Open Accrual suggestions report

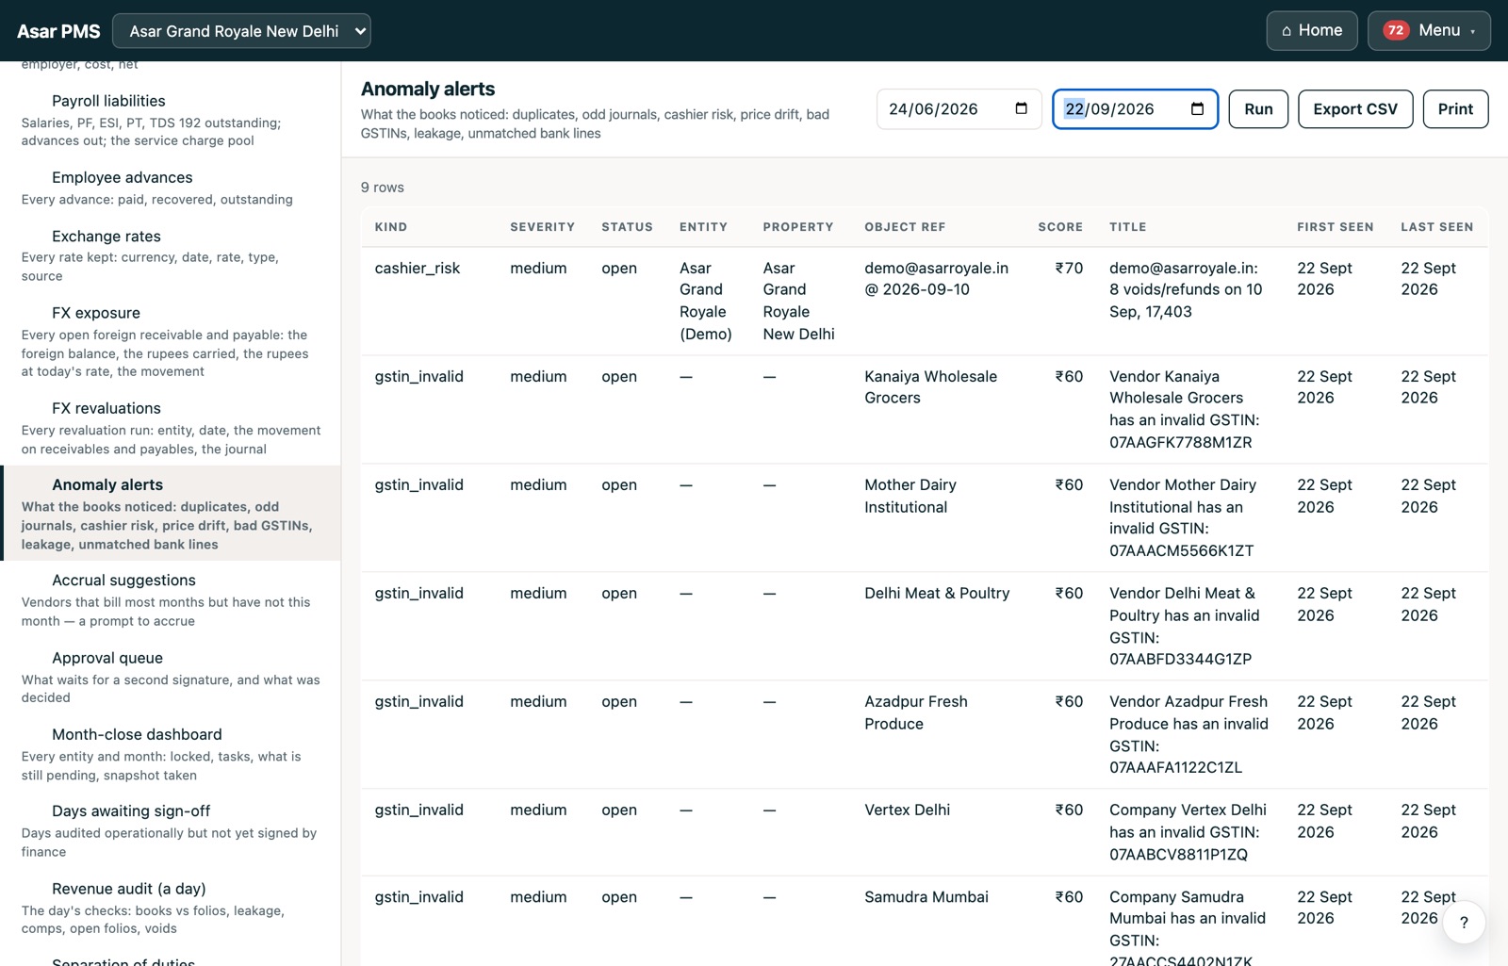point(171,599)
